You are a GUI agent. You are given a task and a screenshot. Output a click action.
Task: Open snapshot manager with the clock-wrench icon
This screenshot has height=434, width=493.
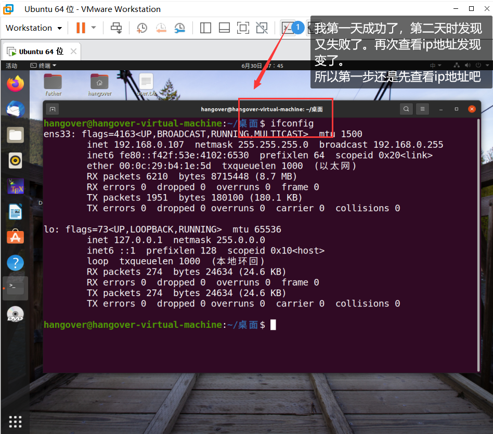click(x=180, y=28)
